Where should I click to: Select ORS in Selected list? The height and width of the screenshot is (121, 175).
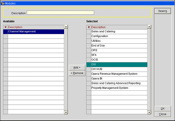(119, 50)
